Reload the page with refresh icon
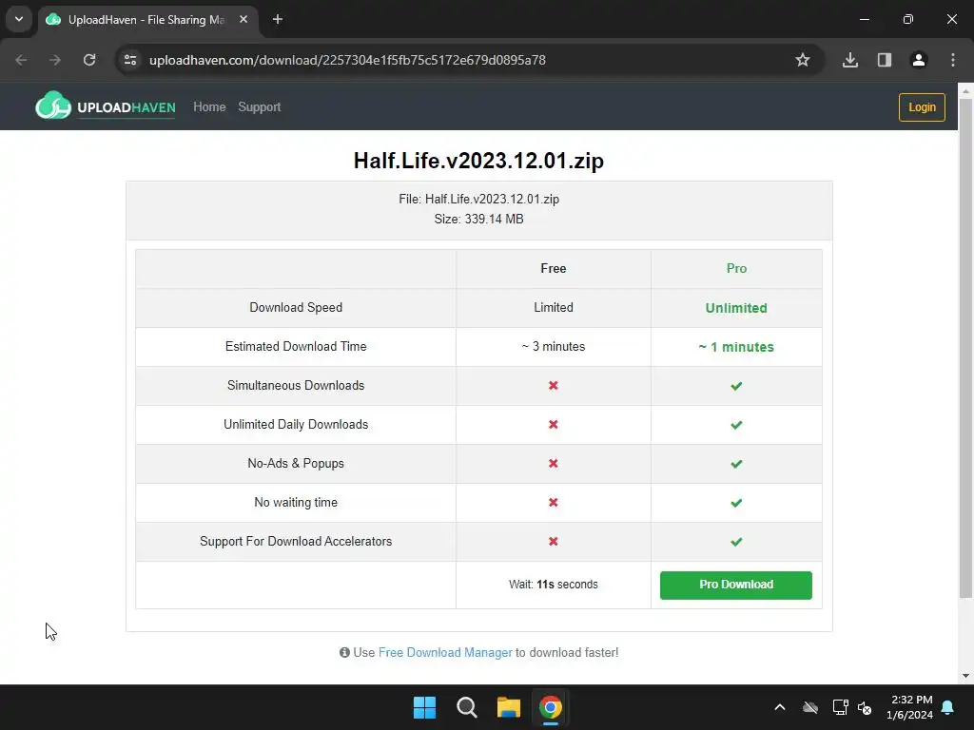 89,60
